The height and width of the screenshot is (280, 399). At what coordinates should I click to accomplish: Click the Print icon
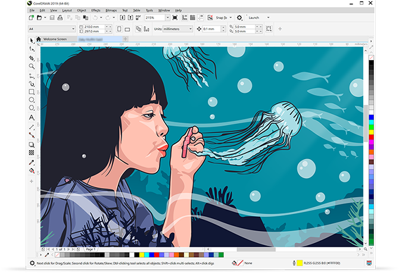(x=60, y=17)
